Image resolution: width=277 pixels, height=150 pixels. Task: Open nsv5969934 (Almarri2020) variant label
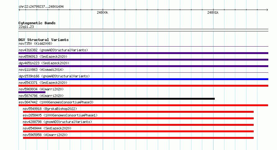click(41, 89)
